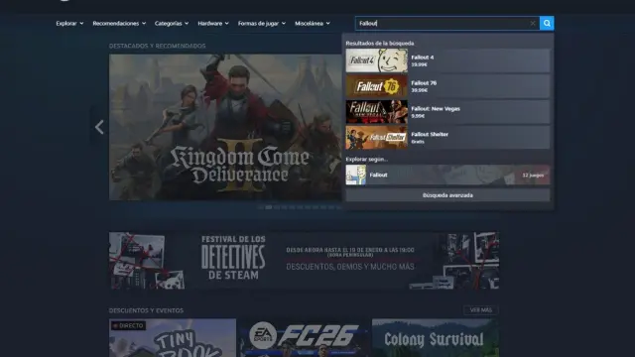The height and width of the screenshot is (357, 635).
Task: Clear the search field with the X icon
Action: pos(533,24)
